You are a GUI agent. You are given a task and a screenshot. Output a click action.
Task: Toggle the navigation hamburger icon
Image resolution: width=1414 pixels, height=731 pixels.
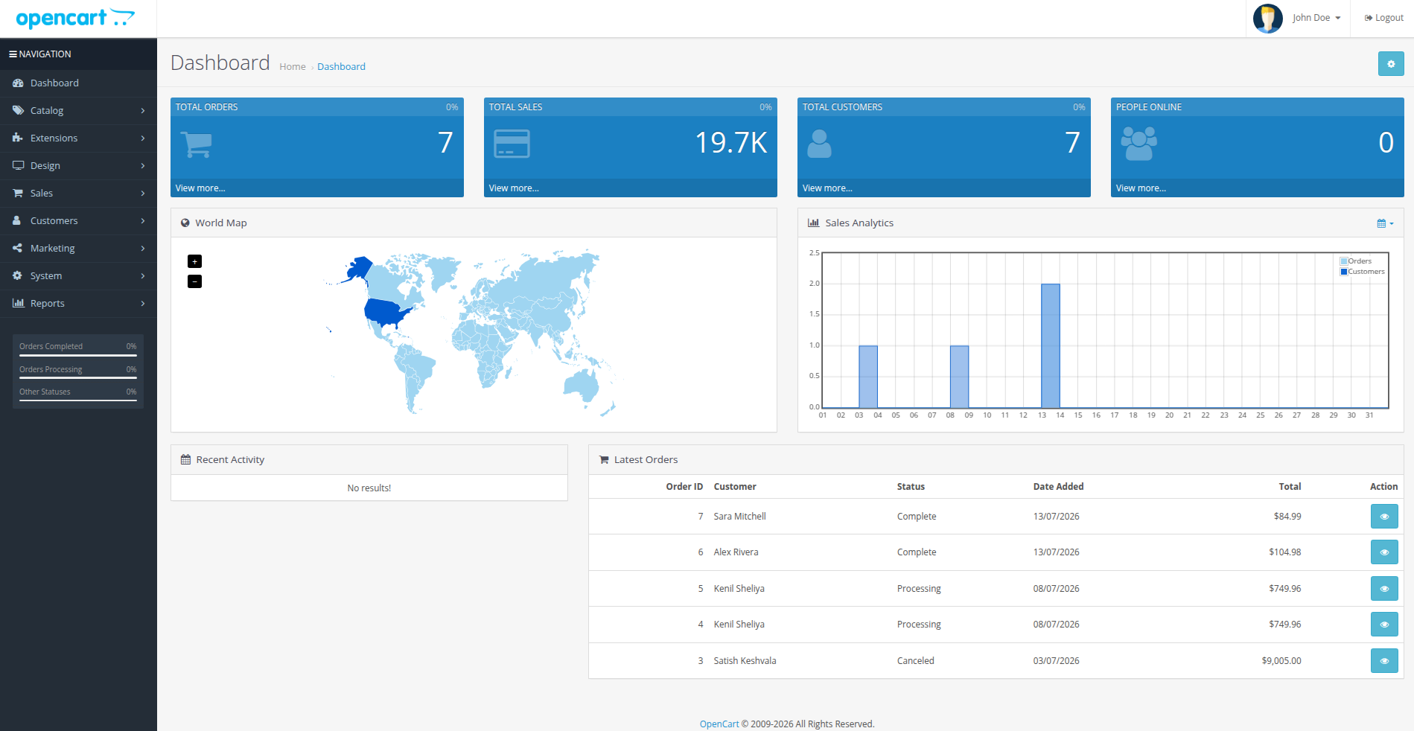pyautogui.click(x=13, y=54)
